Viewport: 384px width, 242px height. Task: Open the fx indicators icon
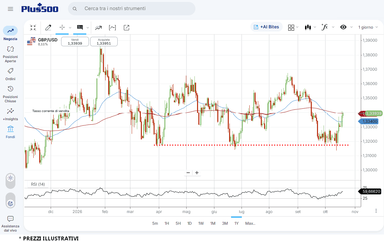tap(325, 27)
